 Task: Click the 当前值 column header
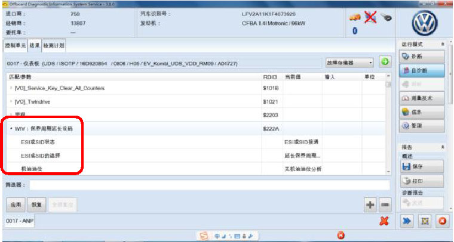[x=302, y=77]
